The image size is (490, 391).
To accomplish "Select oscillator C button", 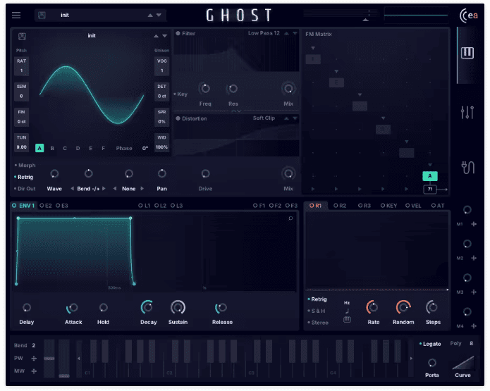I will (65, 149).
